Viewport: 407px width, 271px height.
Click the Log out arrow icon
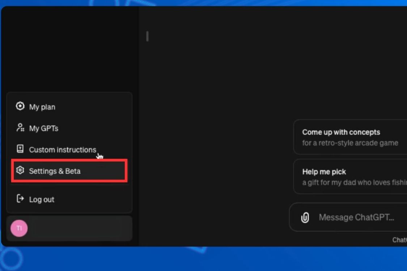[x=20, y=199]
